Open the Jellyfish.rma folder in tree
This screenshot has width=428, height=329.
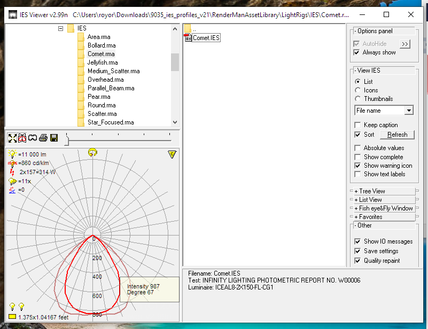(x=103, y=62)
